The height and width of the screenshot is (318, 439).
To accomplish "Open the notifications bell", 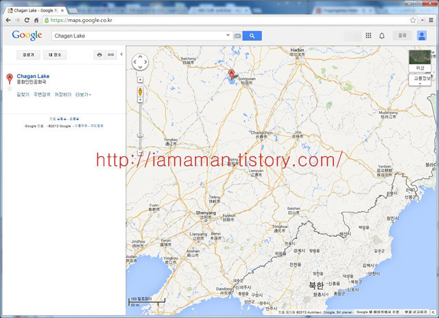I will tap(382, 36).
